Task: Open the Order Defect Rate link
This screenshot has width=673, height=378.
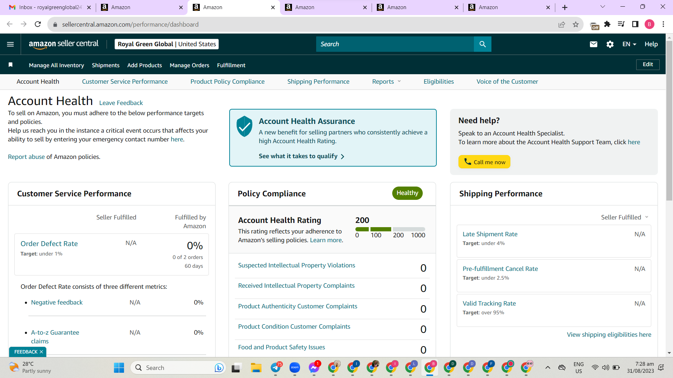Action: [49, 244]
